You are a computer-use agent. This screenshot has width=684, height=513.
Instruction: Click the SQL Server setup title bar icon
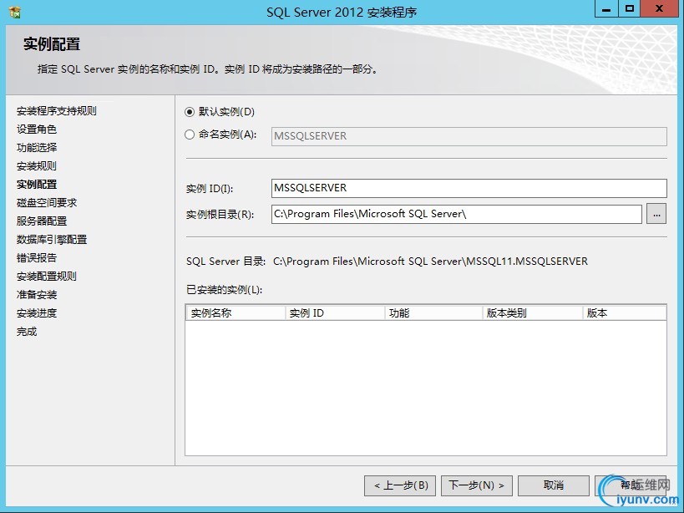(15, 13)
